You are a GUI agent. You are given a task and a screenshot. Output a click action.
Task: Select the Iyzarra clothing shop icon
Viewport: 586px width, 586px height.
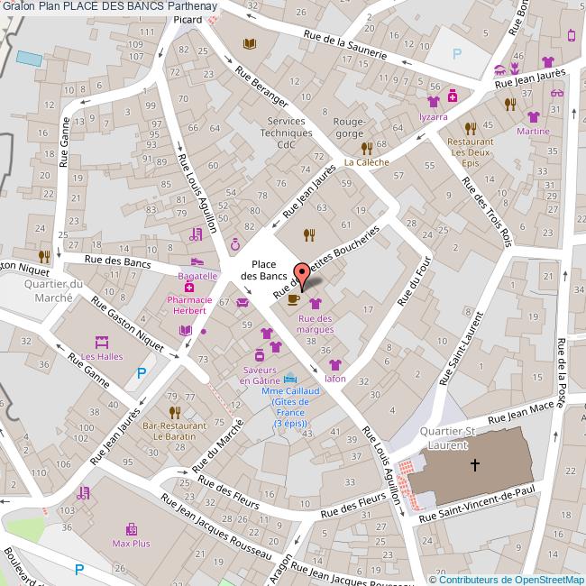pyautogui.click(x=433, y=102)
